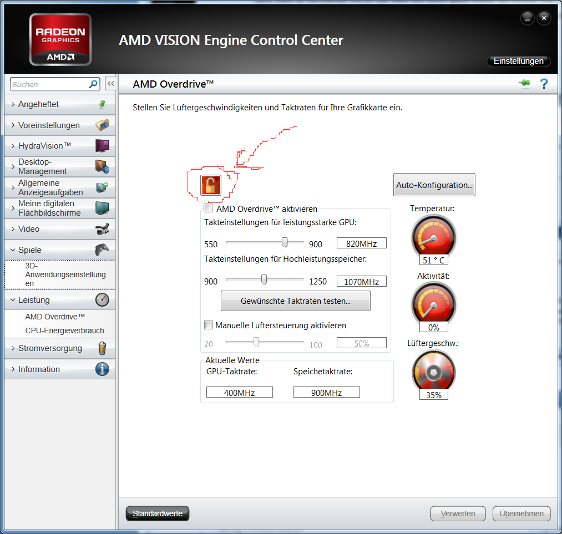Apply changes with Übernehmen
562x534 pixels.
[522, 513]
